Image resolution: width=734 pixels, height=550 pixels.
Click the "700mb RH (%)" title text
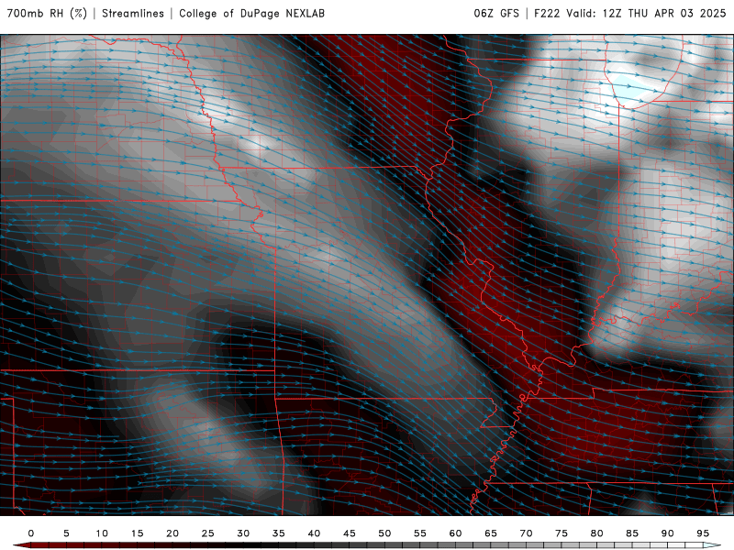point(48,13)
